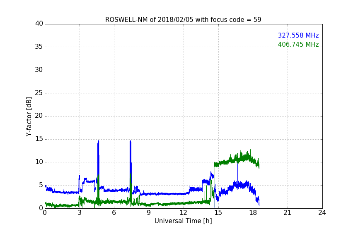Click the x-axis tick label '3'
Screen dimensions: 358x238
click(x=80, y=213)
